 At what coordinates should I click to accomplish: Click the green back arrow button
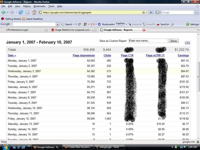coord(3,12)
